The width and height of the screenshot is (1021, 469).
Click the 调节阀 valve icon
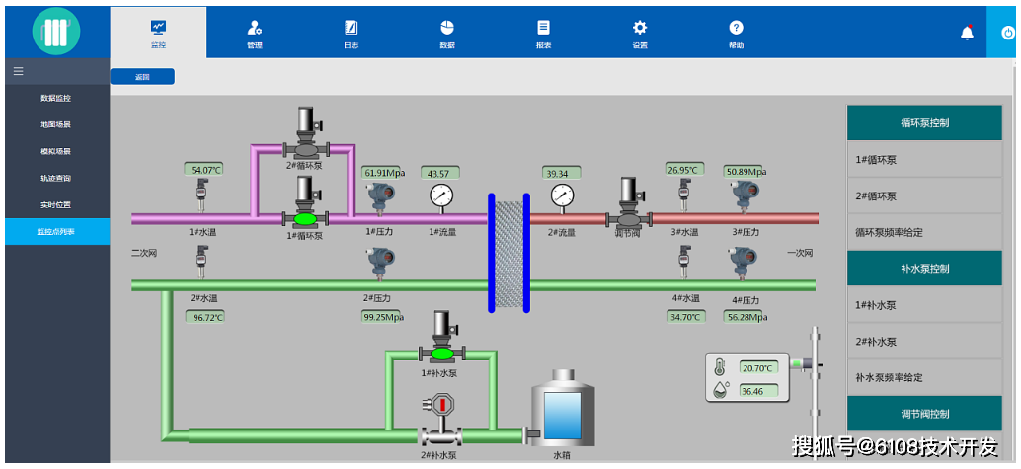coord(628,203)
